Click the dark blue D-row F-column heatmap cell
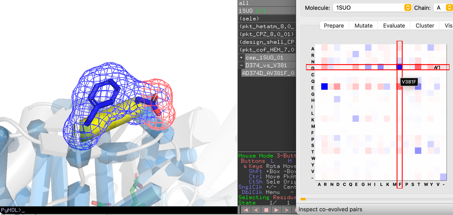Image resolution: width=453 pixels, height=215 pixels. coord(399,67)
